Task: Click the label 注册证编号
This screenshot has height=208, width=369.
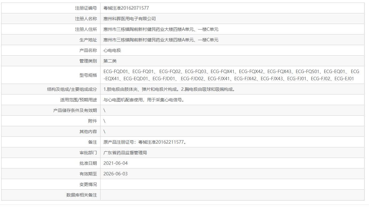Action: point(86,8)
